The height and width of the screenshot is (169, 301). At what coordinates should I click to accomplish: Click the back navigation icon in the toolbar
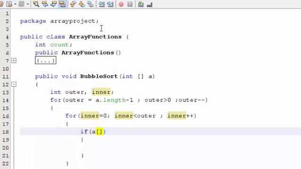point(9,4)
